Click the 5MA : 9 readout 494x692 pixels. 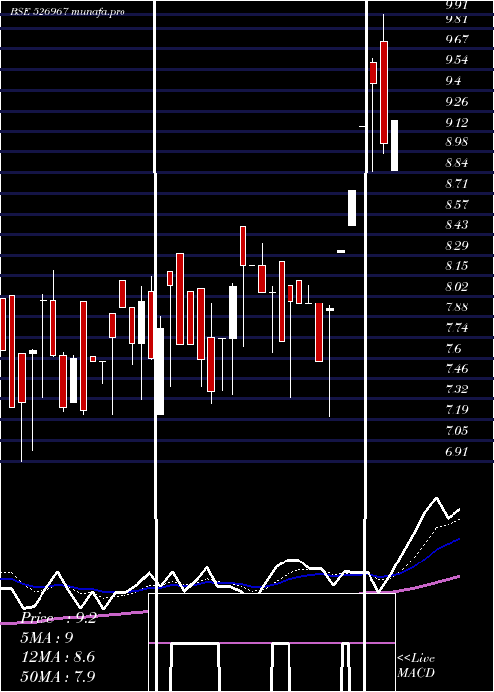pos(46,638)
